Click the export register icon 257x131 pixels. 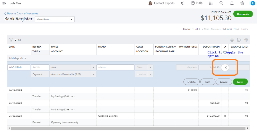239,40
